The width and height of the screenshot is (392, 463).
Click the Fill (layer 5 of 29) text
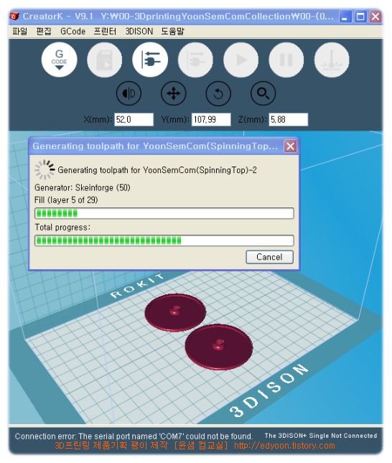(x=66, y=200)
